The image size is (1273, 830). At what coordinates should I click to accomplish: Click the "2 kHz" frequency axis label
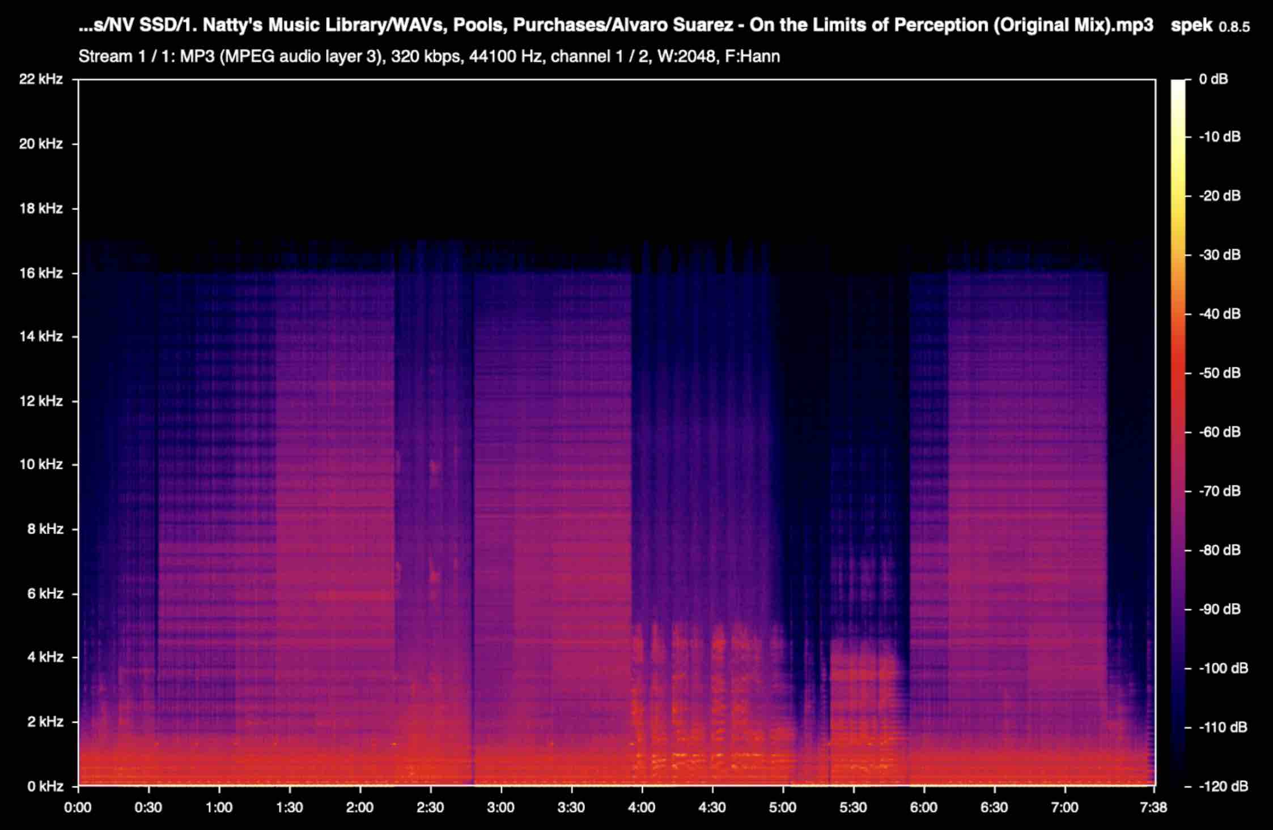tap(45, 721)
